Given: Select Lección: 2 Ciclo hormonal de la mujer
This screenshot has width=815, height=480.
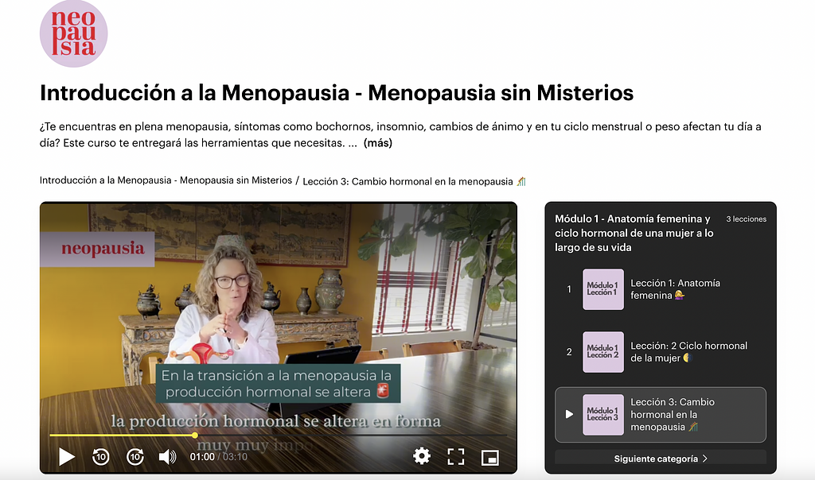Looking at the screenshot, I should [x=688, y=352].
